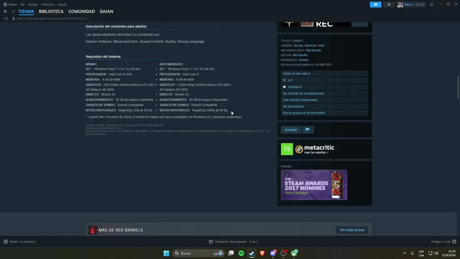Click the page vertical scrollbar
460x259 pixels.
click(458, 87)
